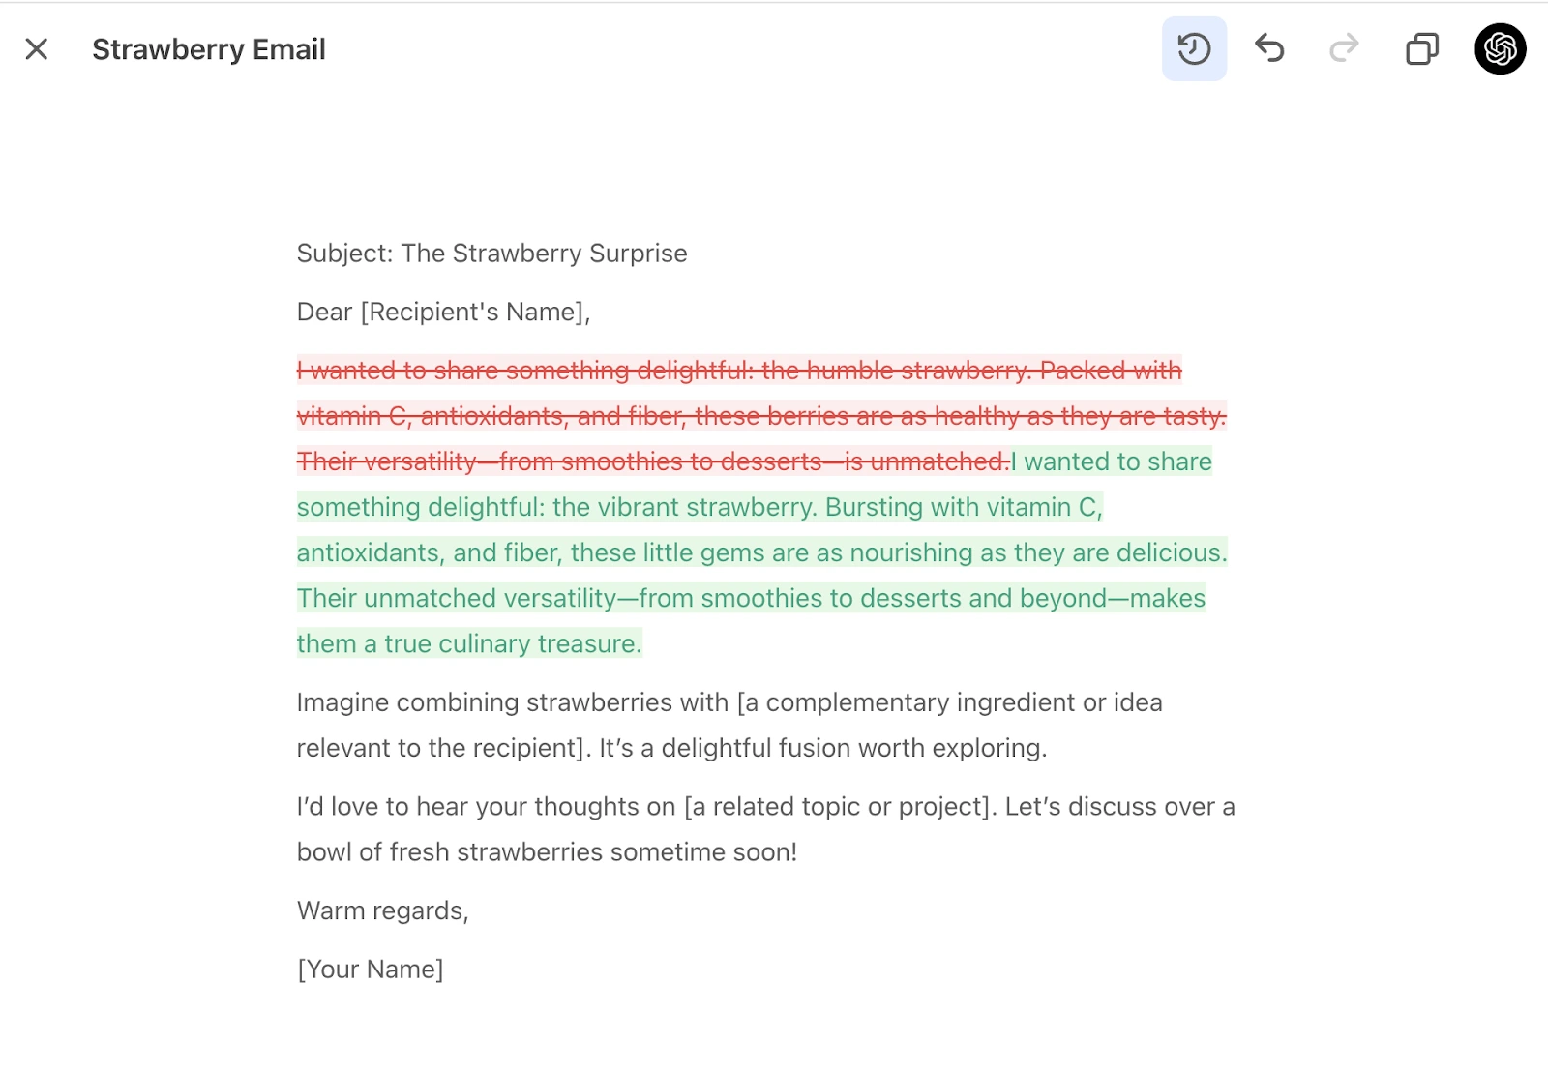
Task: Place cursor in the Subject line
Action: (x=491, y=254)
